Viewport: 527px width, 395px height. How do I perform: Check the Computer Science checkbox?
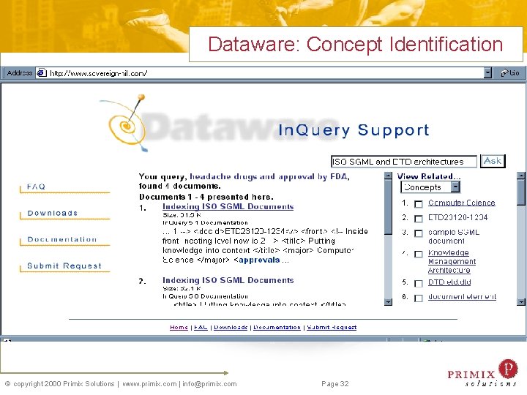tap(419, 204)
